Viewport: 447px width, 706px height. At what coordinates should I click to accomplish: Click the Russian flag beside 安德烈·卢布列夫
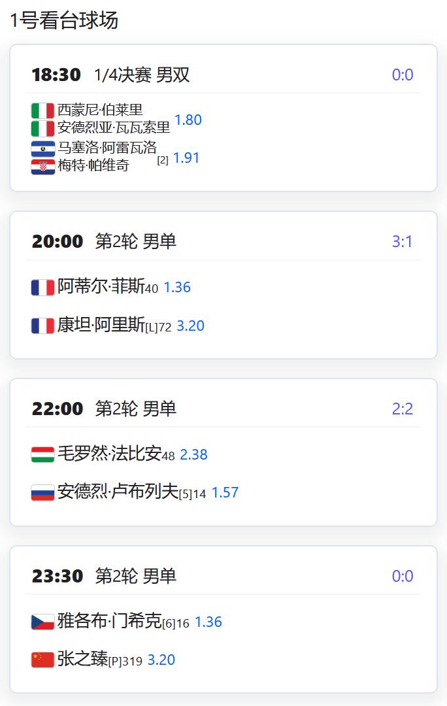point(42,492)
